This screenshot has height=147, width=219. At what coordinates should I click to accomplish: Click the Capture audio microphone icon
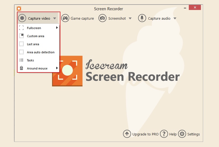pyautogui.click(x=142, y=18)
